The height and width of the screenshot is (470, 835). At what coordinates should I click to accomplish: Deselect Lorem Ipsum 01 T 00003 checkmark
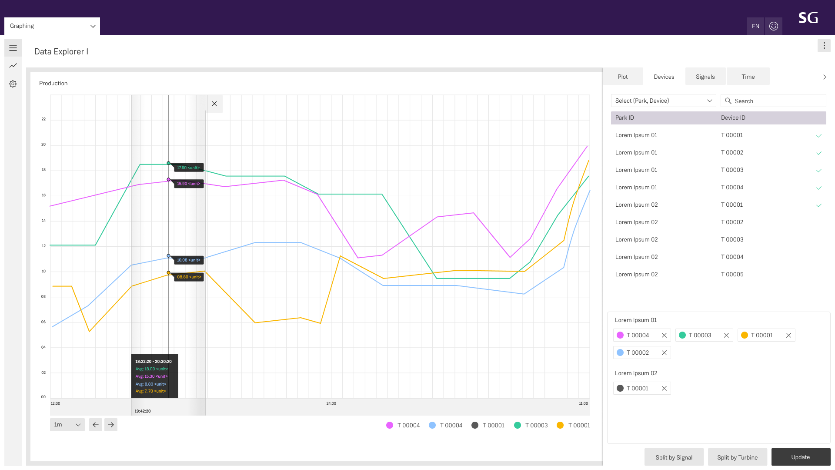819,171
